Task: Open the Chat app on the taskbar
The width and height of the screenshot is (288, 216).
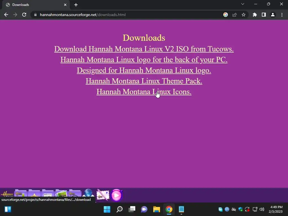Action: [x=144, y=209]
